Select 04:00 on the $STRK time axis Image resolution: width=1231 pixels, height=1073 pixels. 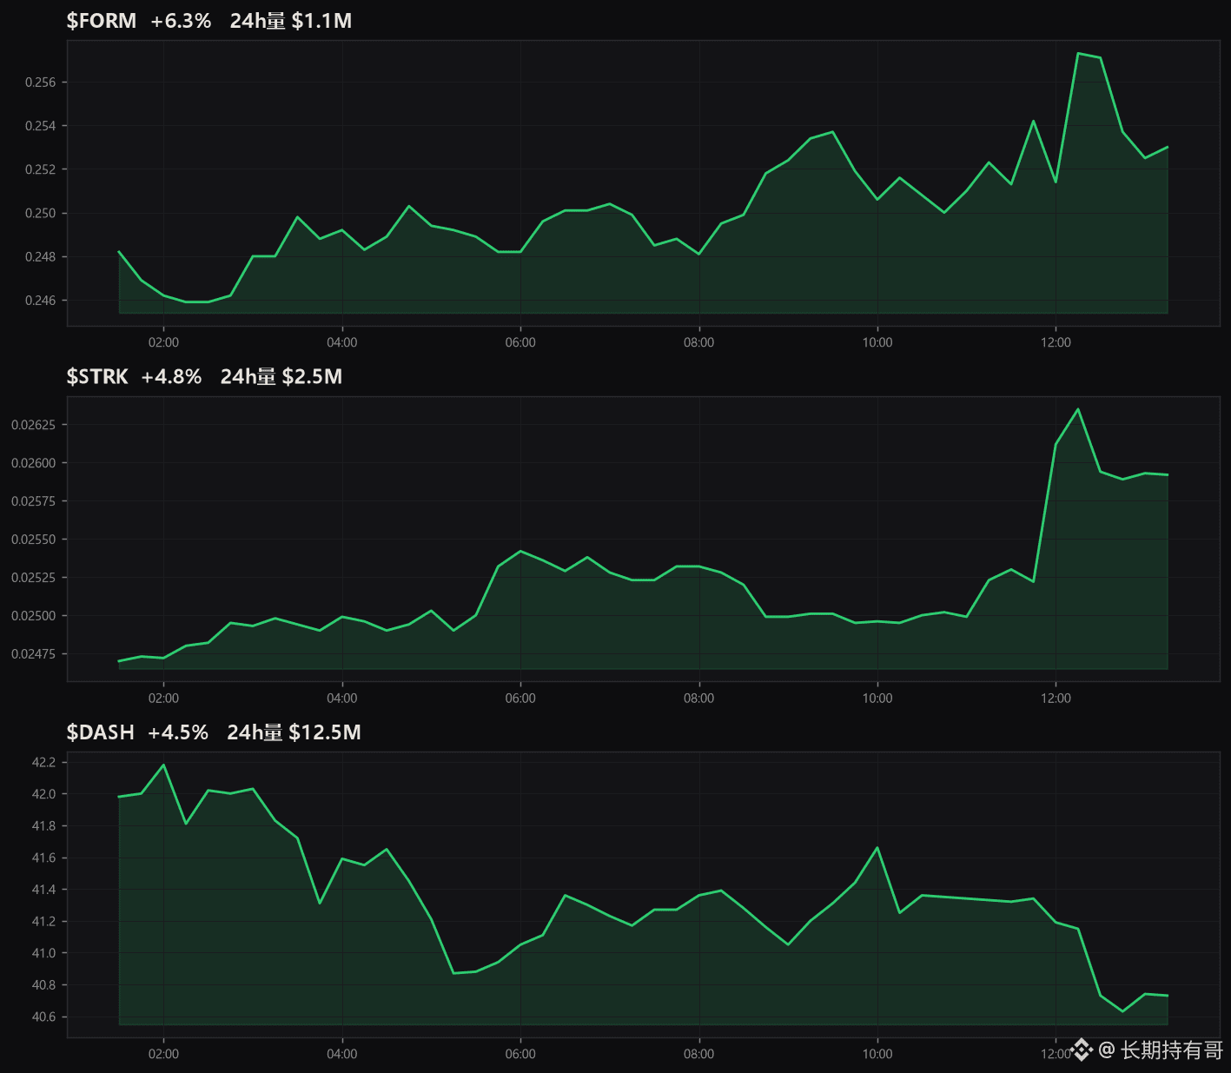point(342,699)
